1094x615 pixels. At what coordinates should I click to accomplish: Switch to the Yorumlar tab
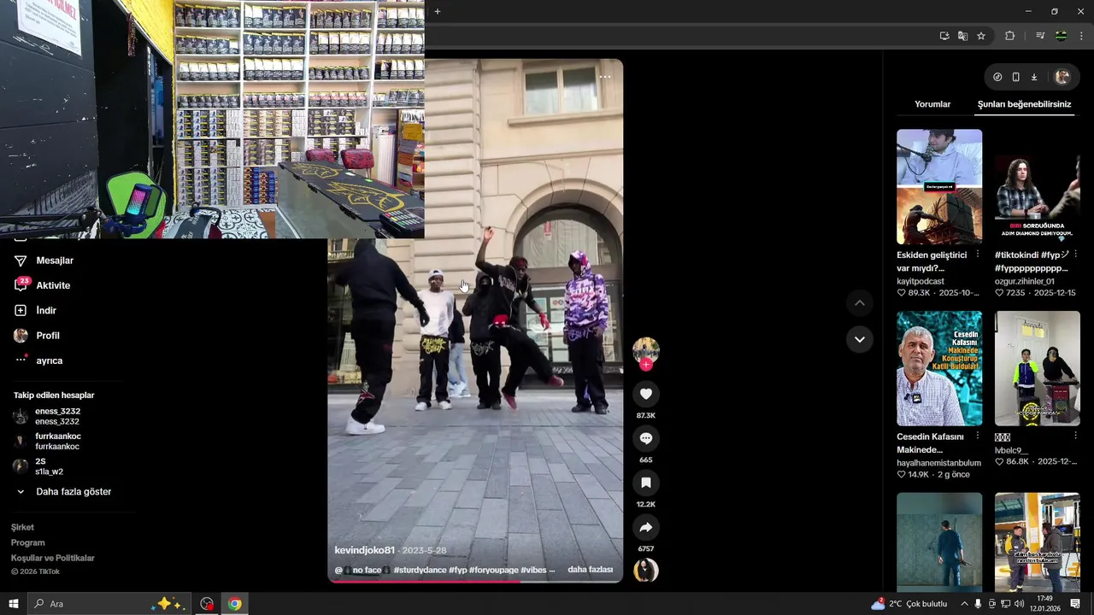tap(932, 104)
